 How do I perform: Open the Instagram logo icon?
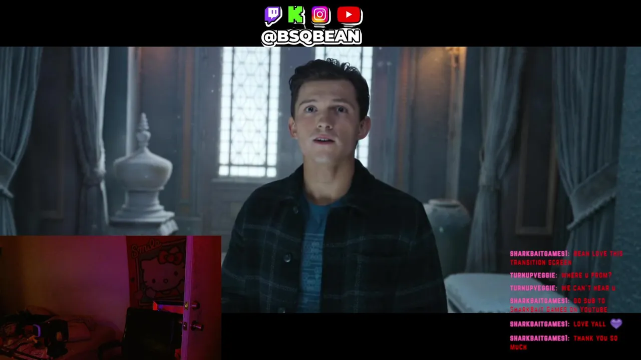(320, 15)
